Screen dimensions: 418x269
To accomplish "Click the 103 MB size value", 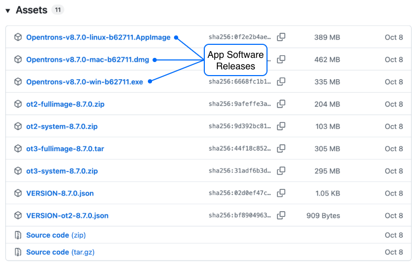I will click(x=328, y=126).
